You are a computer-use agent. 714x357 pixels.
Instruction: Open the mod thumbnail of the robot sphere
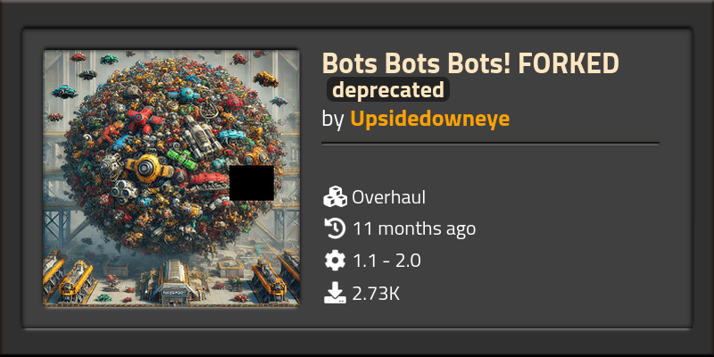(171, 178)
